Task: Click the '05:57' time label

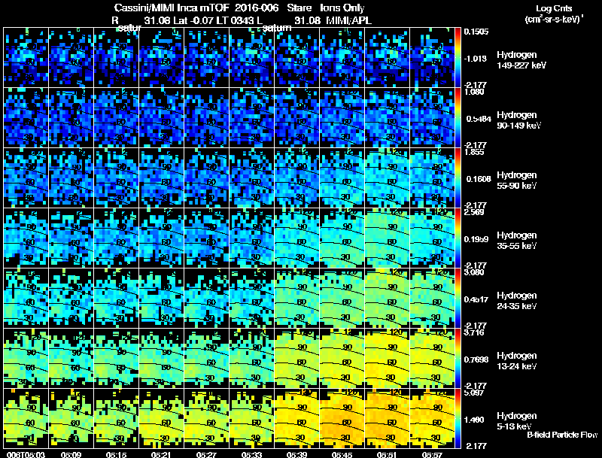Action: pos(432,454)
